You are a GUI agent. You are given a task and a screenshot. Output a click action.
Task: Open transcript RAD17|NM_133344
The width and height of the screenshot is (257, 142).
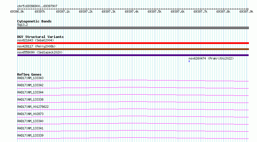click(x=30, y=92)
